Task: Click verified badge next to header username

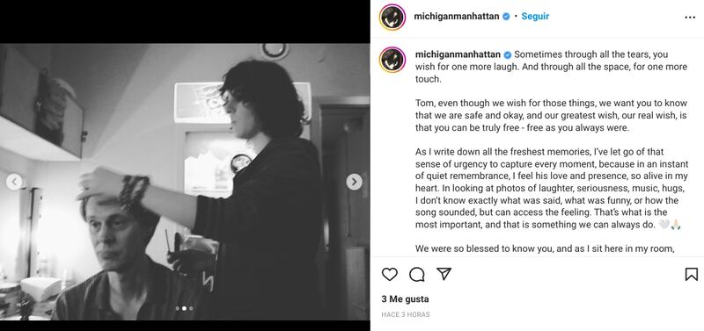Action: coord(506,17)
